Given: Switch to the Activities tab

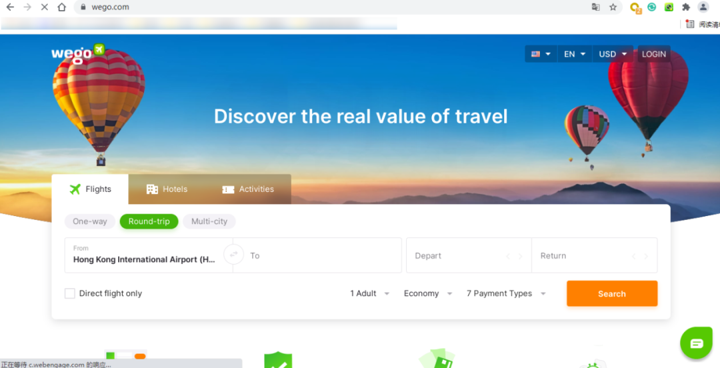Looking at the screenshot, I should (x=248, y=189).
